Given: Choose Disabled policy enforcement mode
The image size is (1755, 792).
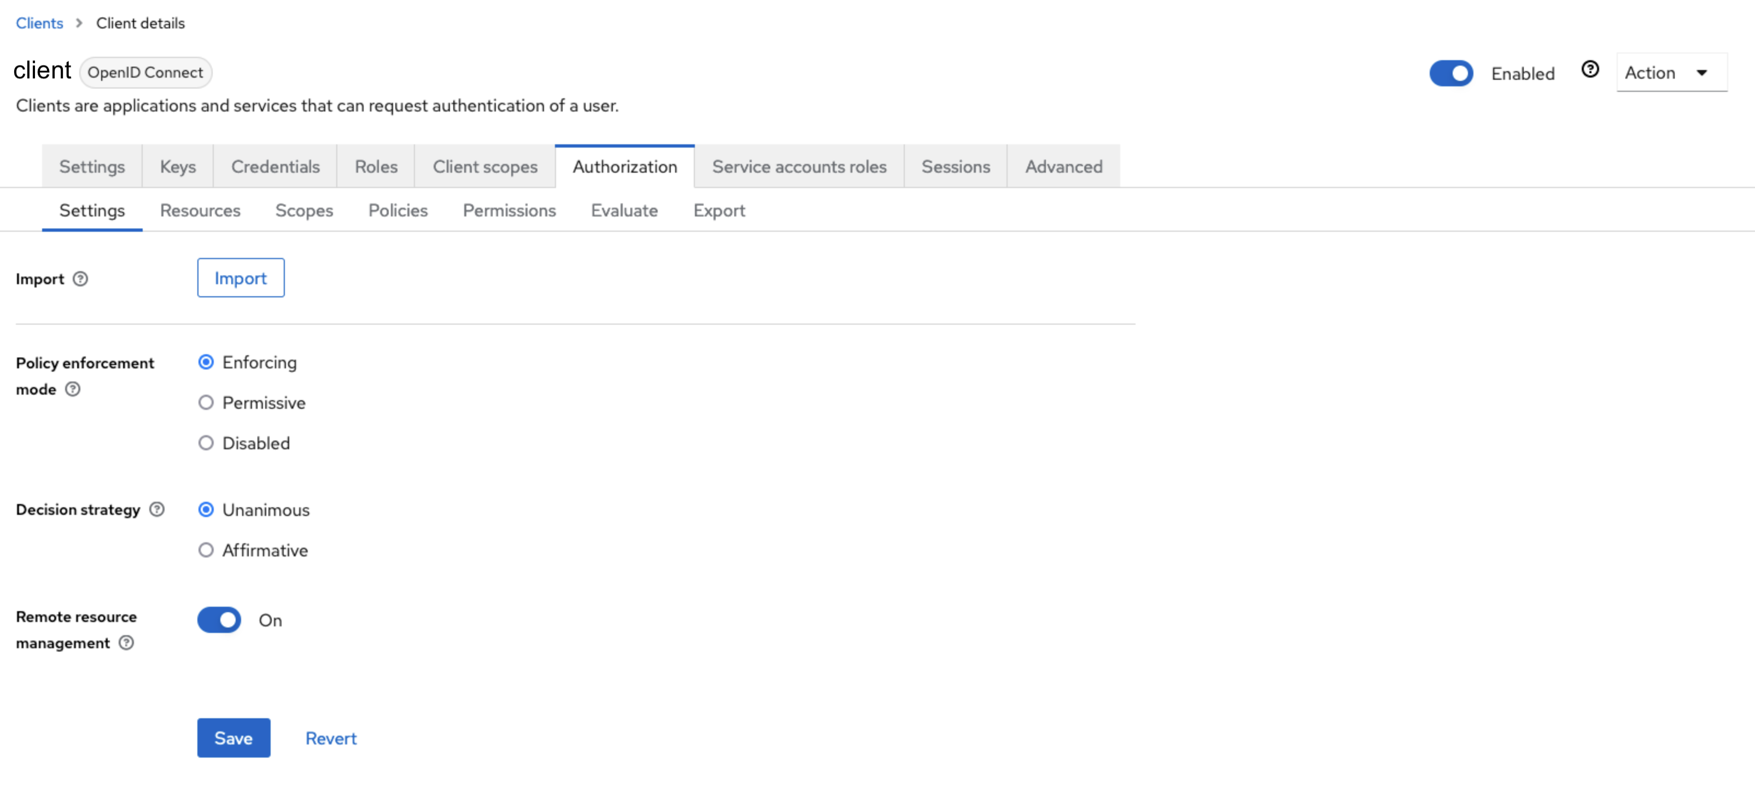Looking at the screenshot, I should click(206, 443).
